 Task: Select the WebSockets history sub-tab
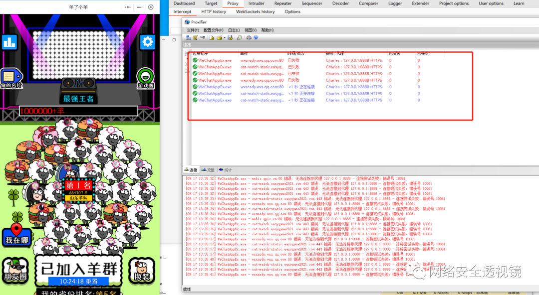point(256,11)
